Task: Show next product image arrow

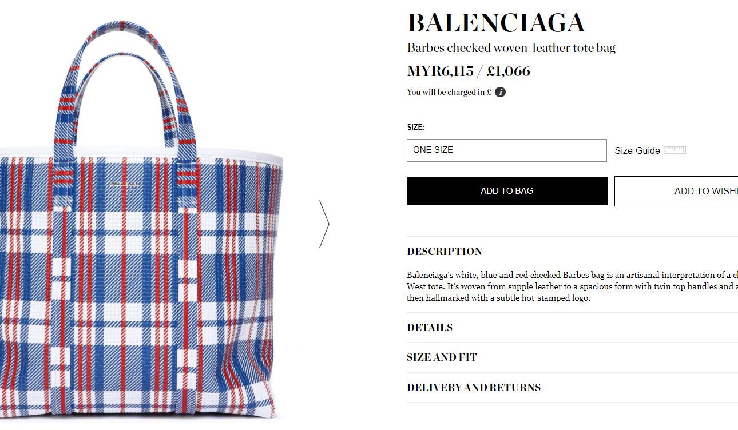Action: click(324, 224)
